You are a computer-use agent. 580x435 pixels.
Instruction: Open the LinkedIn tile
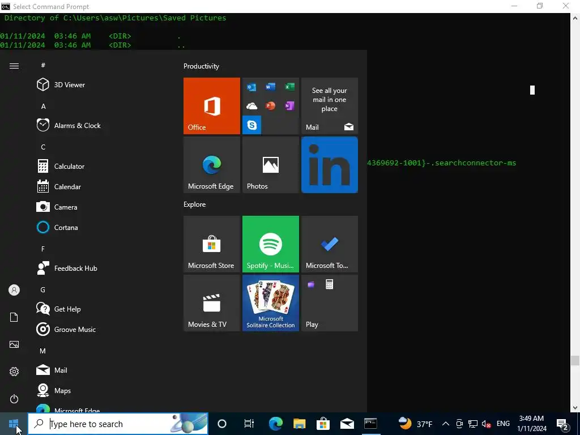pos(330,165)
